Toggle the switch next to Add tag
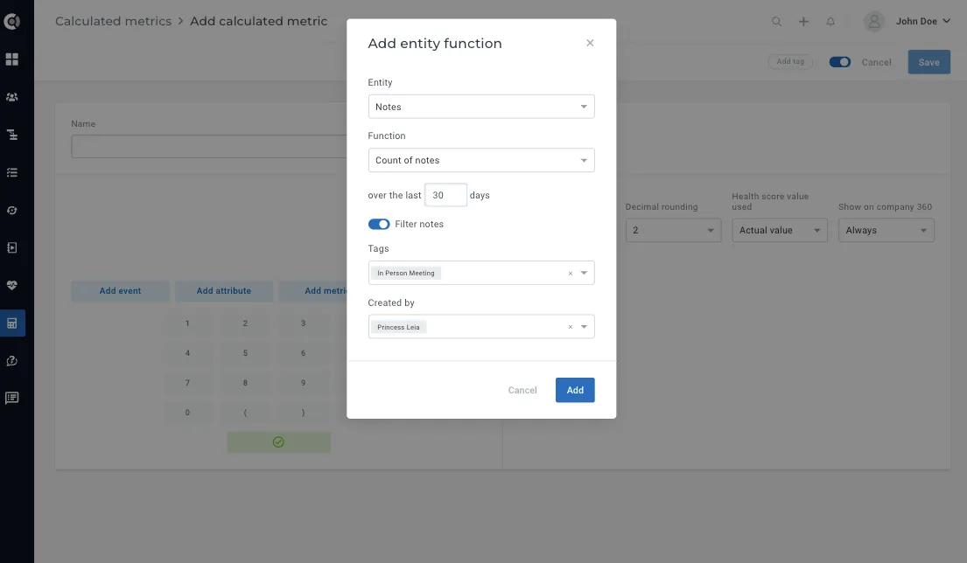The image size is (967, 563). point(839,62)
